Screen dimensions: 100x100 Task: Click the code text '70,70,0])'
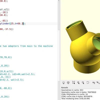click(x=6, y=57)
